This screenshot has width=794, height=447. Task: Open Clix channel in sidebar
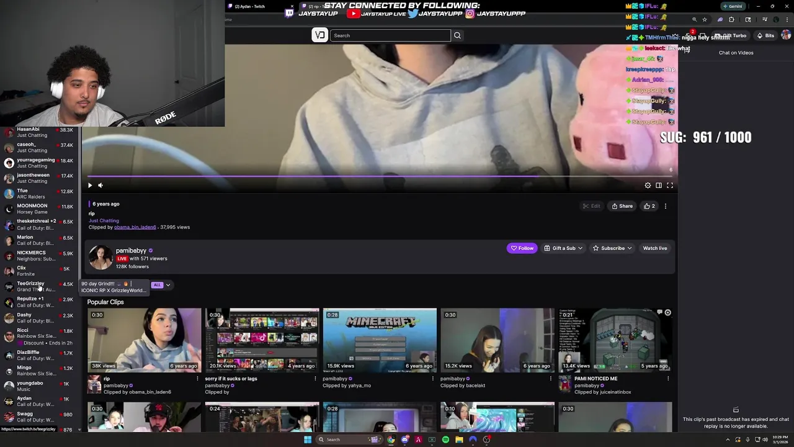click(x=39, y=271)
